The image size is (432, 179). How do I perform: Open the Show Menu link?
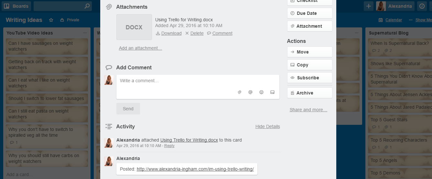[422, 20]
